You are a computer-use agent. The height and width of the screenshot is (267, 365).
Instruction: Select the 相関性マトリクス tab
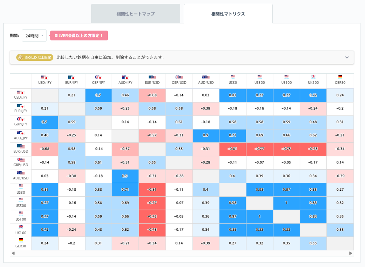click(228, 13)
